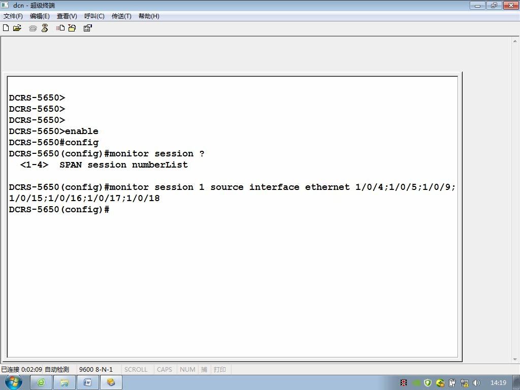Click the connection time status 已连接 0:02:09

click(21, 370)
